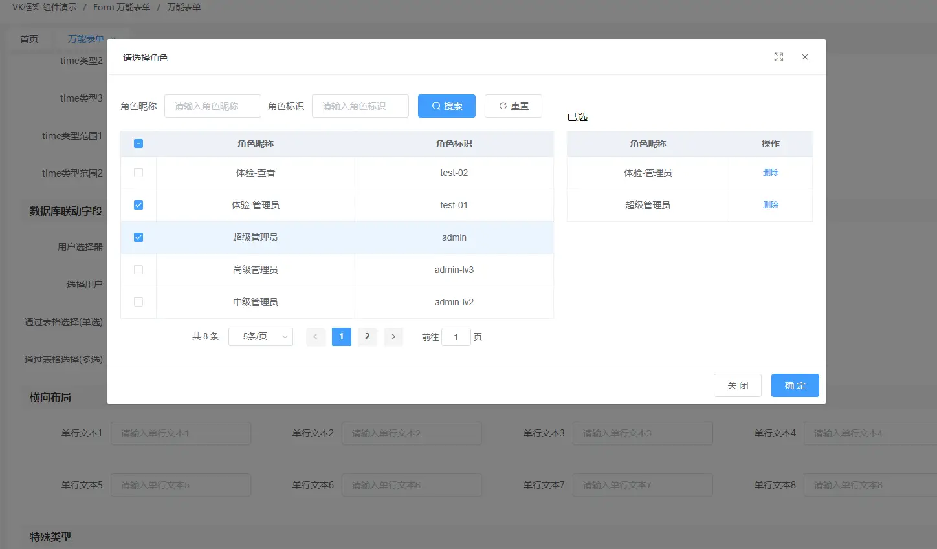The height and width of the screenshot is (549, 937).
Task: Toggle the select-all checkbox in table header
Action: (x=138, y=144)
